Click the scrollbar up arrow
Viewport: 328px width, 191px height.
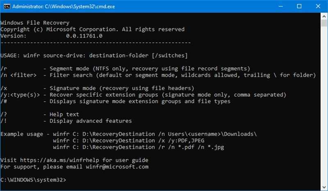[x=324, y=16]
